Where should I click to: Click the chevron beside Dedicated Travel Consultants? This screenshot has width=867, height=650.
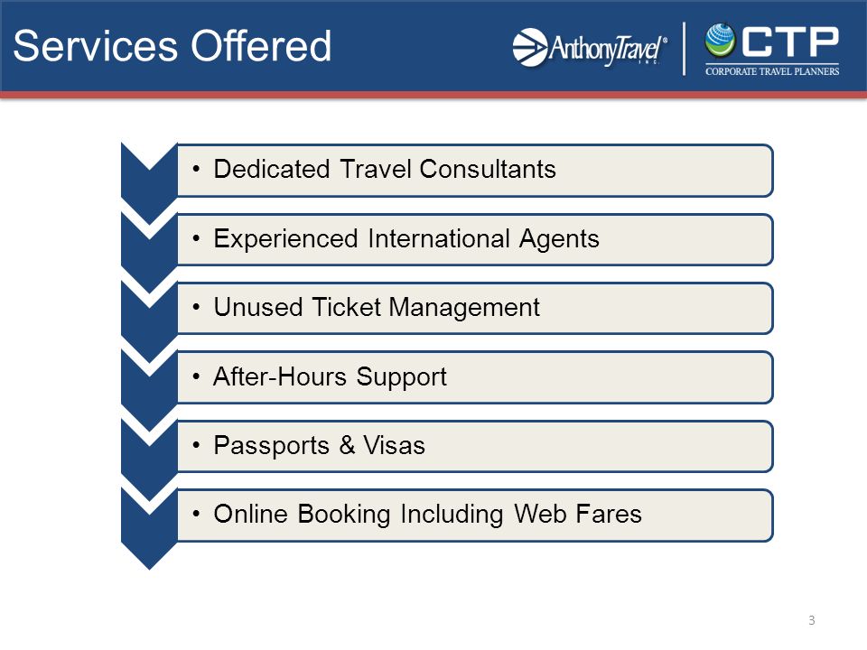pos(149,184)
